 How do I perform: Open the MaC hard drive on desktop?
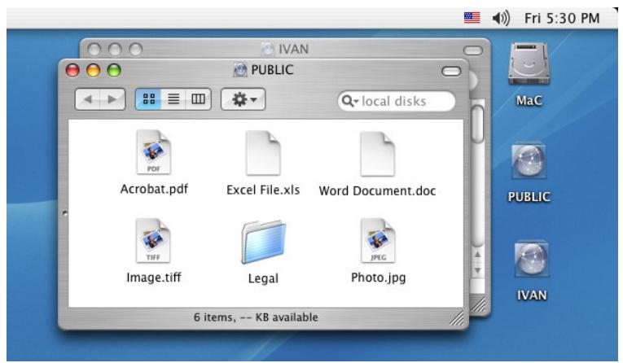525,63
